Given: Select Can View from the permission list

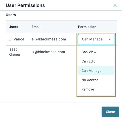Looking at the screenshot, I should click(96, 52).
